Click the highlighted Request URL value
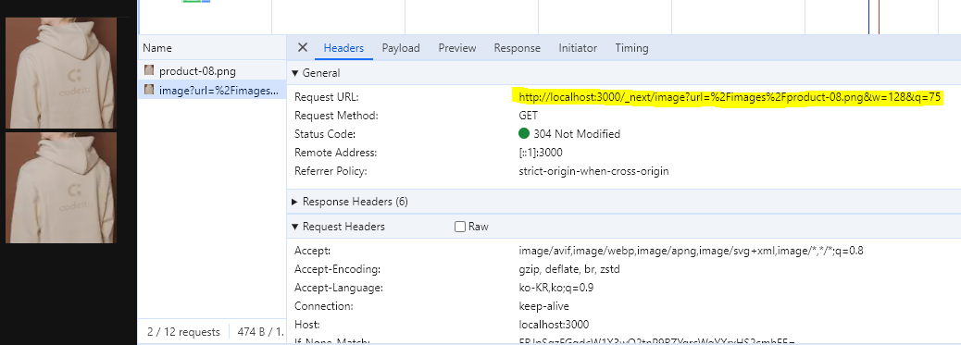 pyautogui.click(x=730, y=97)
